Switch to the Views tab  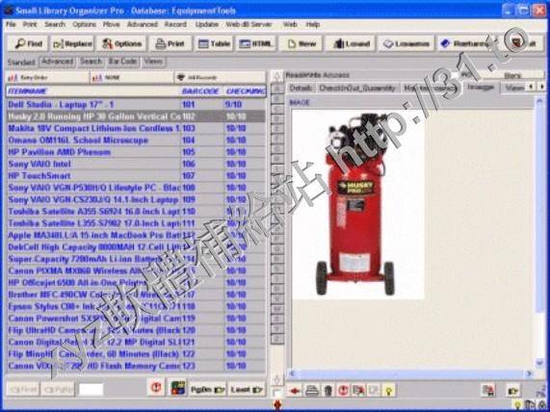coord(153,62)
